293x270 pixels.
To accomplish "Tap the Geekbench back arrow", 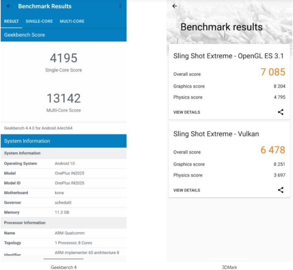I will [9, 6].
